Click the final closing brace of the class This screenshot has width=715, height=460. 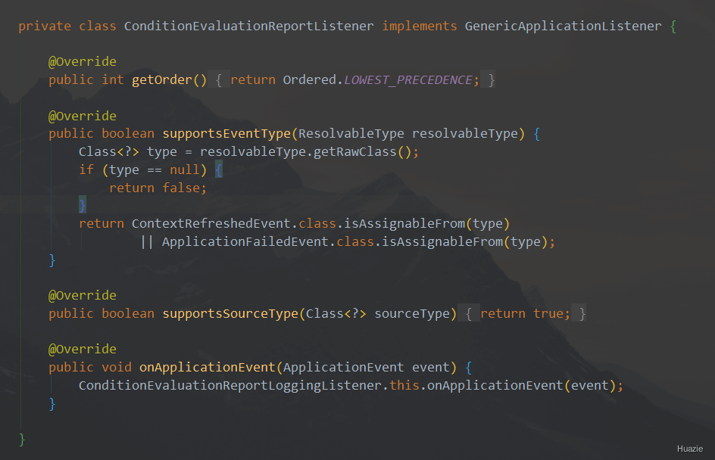(22, 440)
